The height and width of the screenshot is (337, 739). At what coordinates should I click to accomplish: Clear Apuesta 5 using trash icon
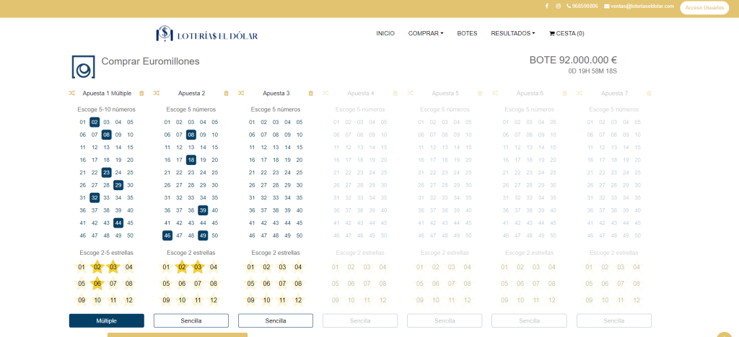point(480,93)
